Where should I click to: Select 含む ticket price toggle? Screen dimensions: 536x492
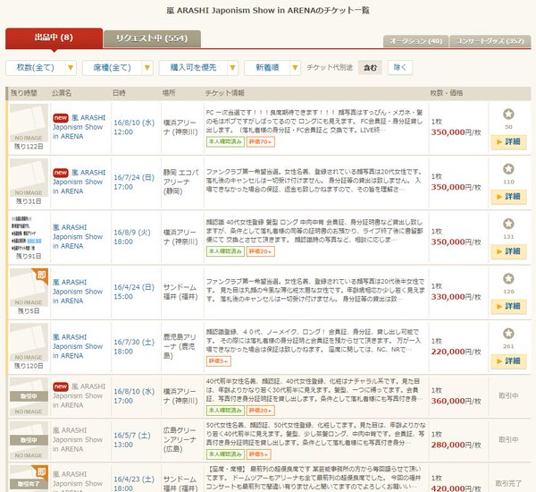[370, 67]
